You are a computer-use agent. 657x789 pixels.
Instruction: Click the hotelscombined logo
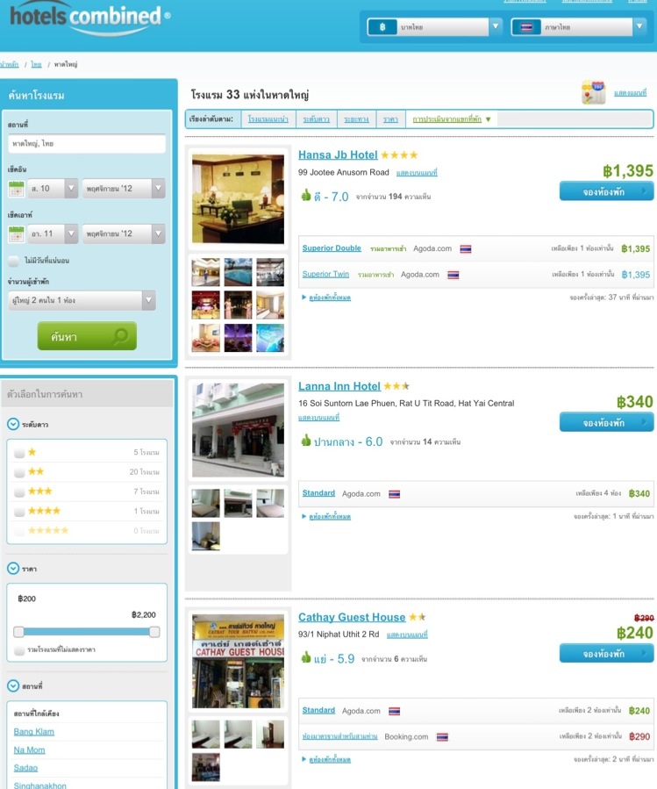pos(90,18)
